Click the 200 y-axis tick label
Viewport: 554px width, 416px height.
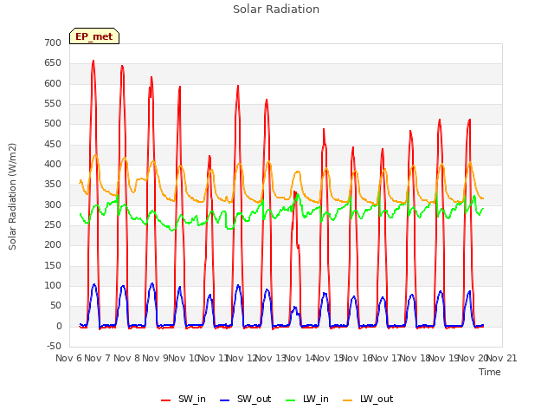[x=53, y=244]
